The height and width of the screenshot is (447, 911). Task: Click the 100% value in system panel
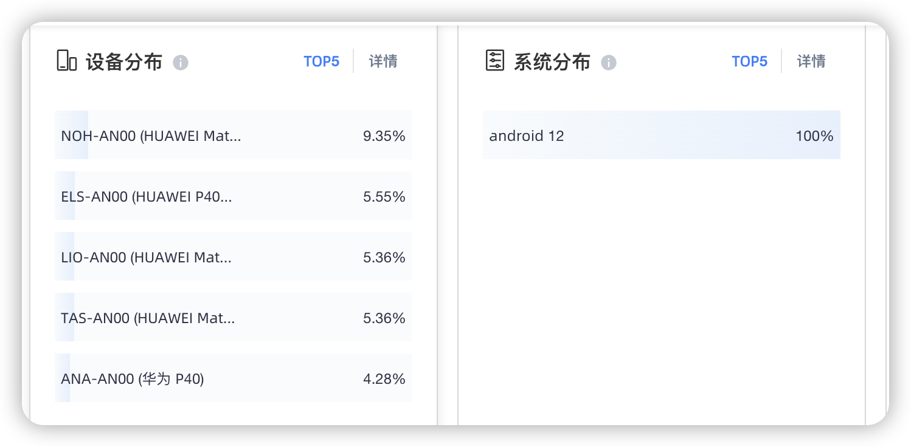tap(815, 136)
